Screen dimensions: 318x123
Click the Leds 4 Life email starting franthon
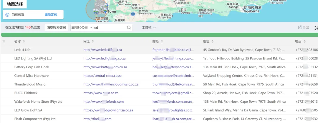(173, 50)
